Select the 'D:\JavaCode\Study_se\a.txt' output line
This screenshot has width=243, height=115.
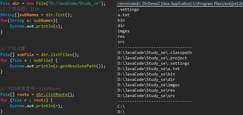149,69
